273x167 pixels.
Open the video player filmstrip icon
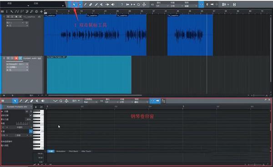click(x=234, y=5)
